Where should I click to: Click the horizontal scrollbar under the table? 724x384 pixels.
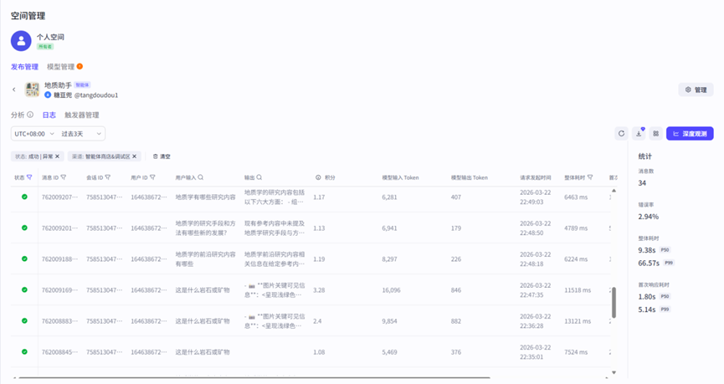click(254, 377)
